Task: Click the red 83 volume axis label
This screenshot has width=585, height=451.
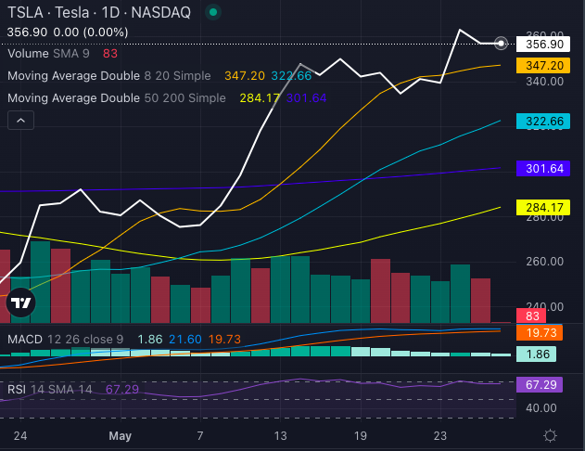Action: tap(531, 316)
